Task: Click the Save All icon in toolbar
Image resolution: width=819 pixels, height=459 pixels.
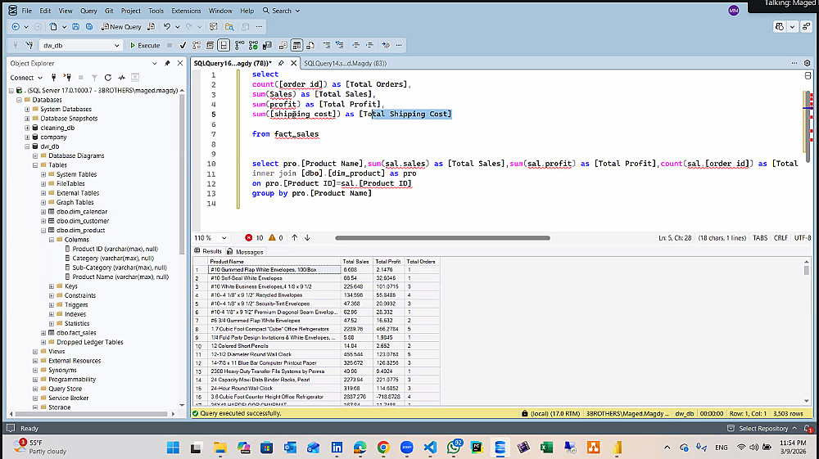Action: (x=89, y=27)
